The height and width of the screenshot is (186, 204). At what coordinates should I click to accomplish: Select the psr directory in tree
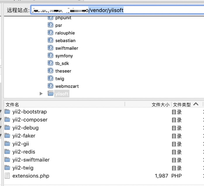click(x=59, y=25)
